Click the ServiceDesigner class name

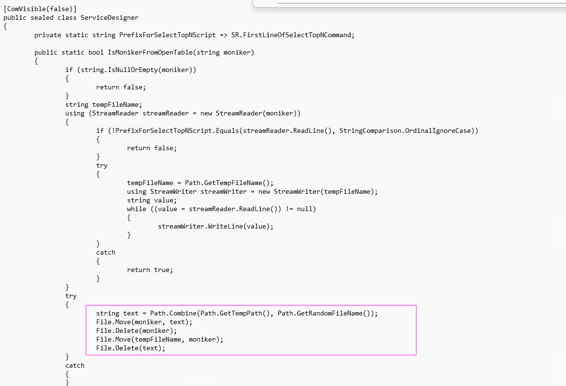pos(109,18)
